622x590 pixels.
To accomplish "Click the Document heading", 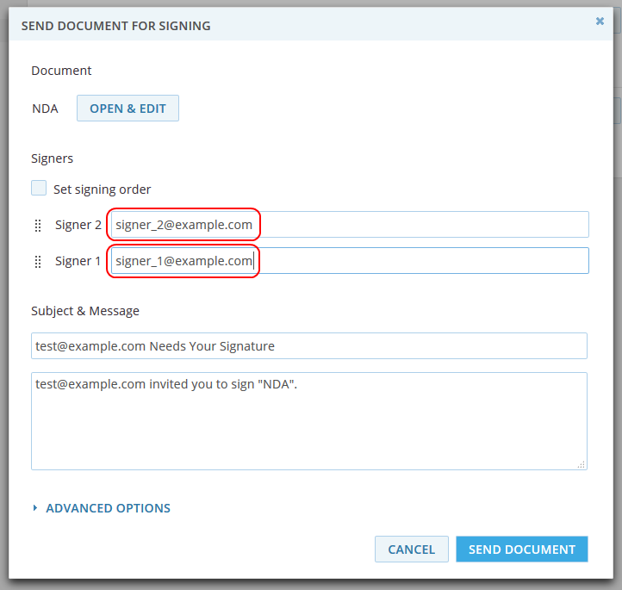I will coord(61,71).
